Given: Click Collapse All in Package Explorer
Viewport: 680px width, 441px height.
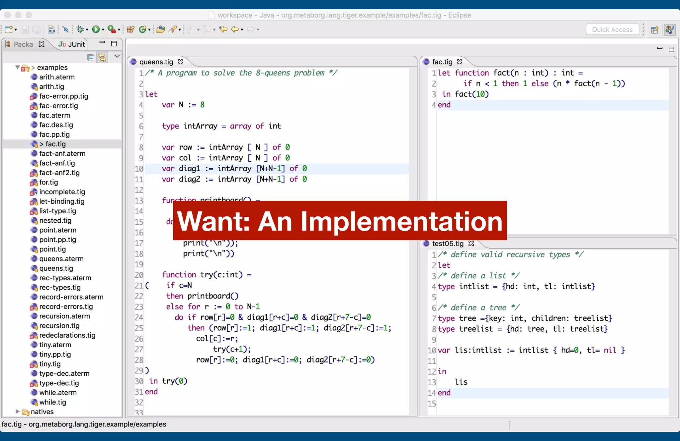Looking at the screenshot, I should pyautogui.click(x=91, y=58).
